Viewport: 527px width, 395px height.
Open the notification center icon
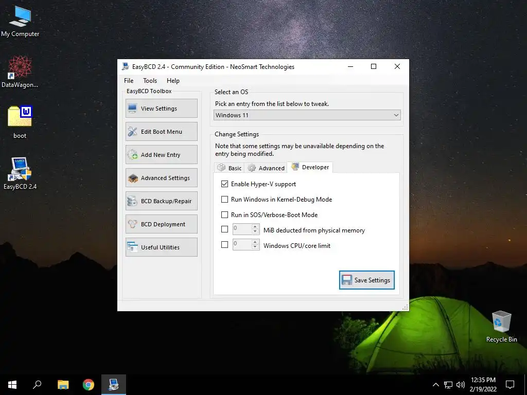coord(510,385)
